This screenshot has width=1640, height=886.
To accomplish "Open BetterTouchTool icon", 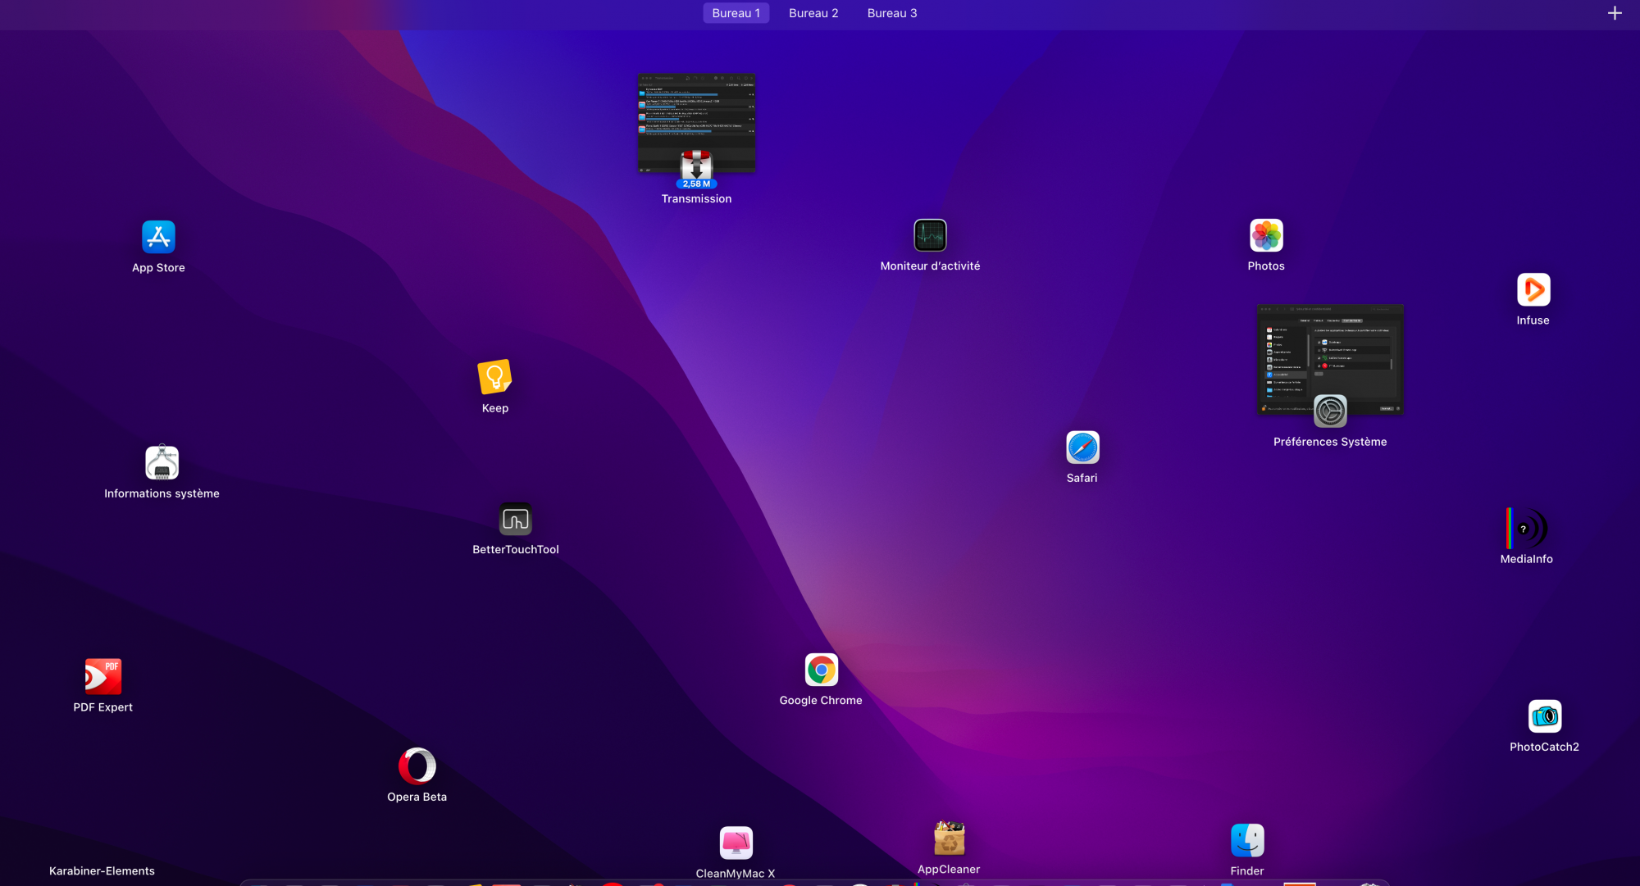I will pos(515,519).
